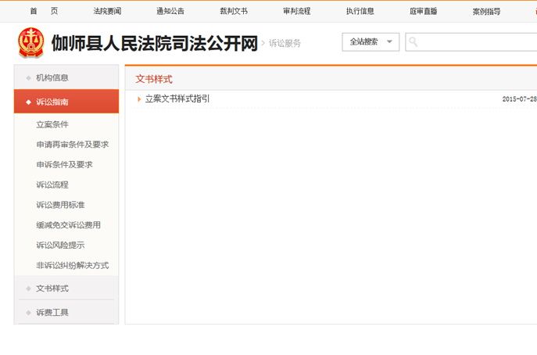Click the court emblem logo
Viewport: 537px width, 355px height.
point(31,43)
